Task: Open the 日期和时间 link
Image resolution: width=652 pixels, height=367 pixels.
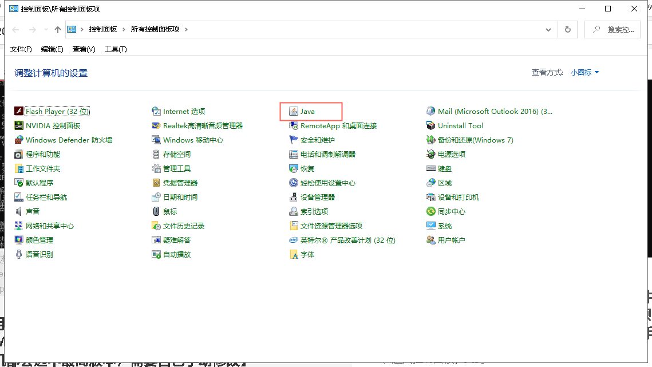Action: coord(180,197)
